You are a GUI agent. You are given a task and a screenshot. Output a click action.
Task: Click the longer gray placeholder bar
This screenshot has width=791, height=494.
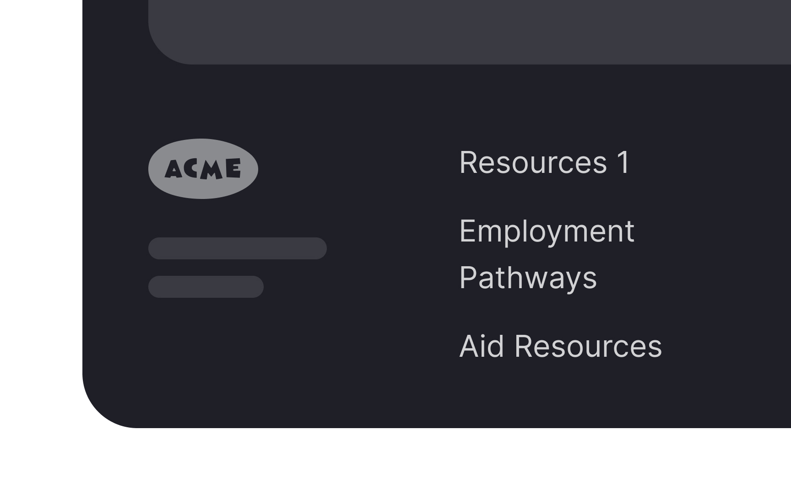[237, 248]
